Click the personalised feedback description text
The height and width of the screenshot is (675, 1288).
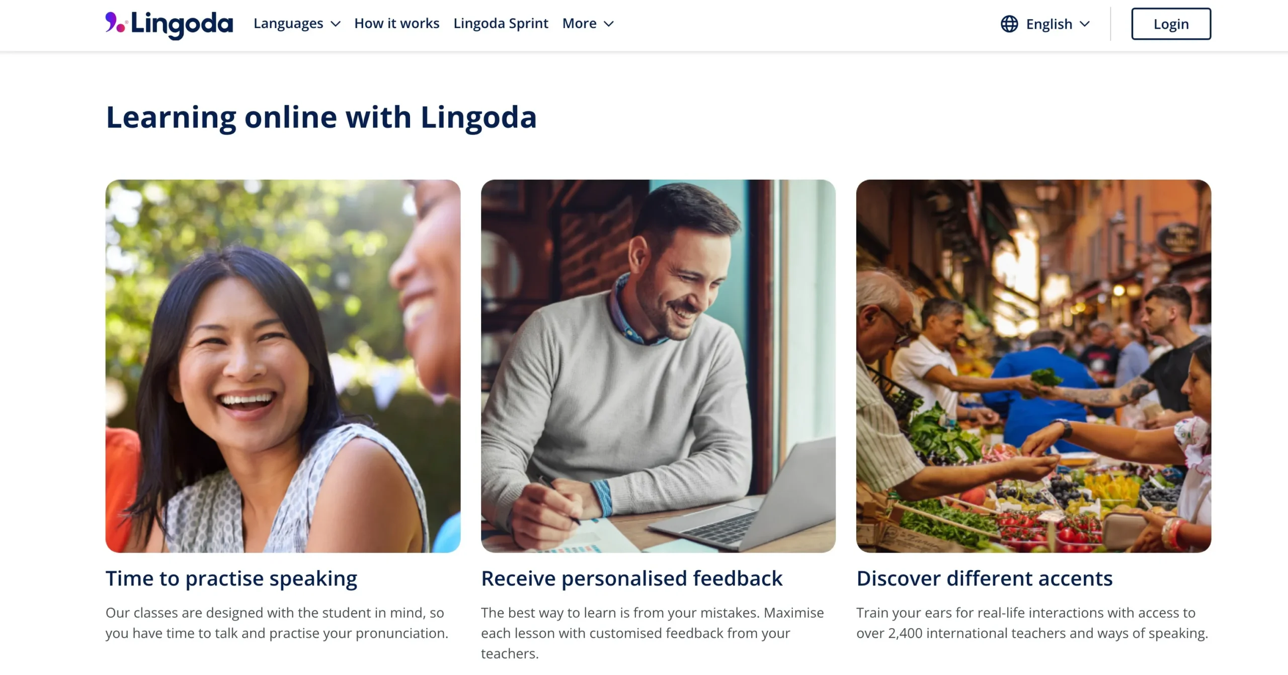653,633
